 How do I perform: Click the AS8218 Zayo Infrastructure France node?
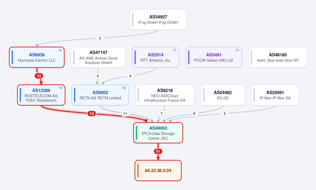(x=165, y=95)
